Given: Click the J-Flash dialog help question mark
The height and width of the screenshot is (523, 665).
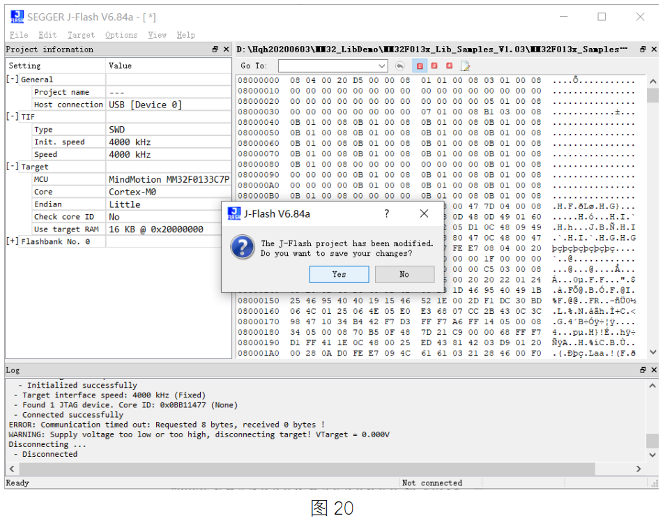Looking at the screenshot, I should pos(386,213).
